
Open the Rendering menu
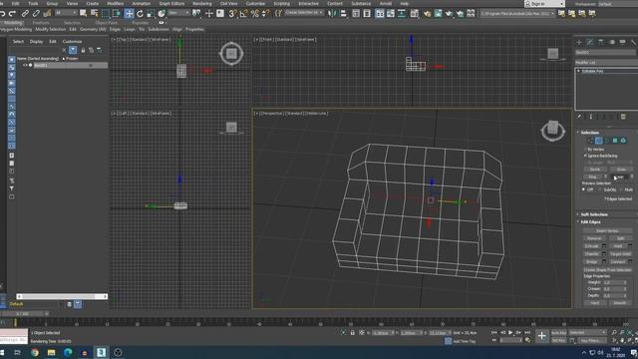point(202,3)
